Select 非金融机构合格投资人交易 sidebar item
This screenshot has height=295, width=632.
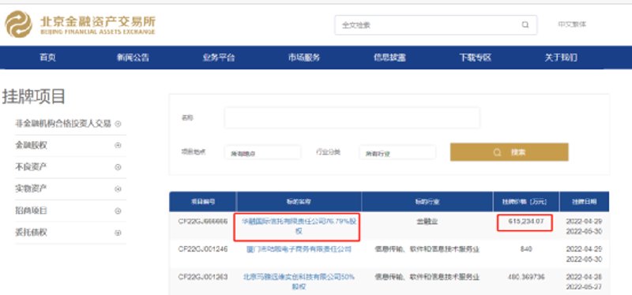(x=63, y=124)
